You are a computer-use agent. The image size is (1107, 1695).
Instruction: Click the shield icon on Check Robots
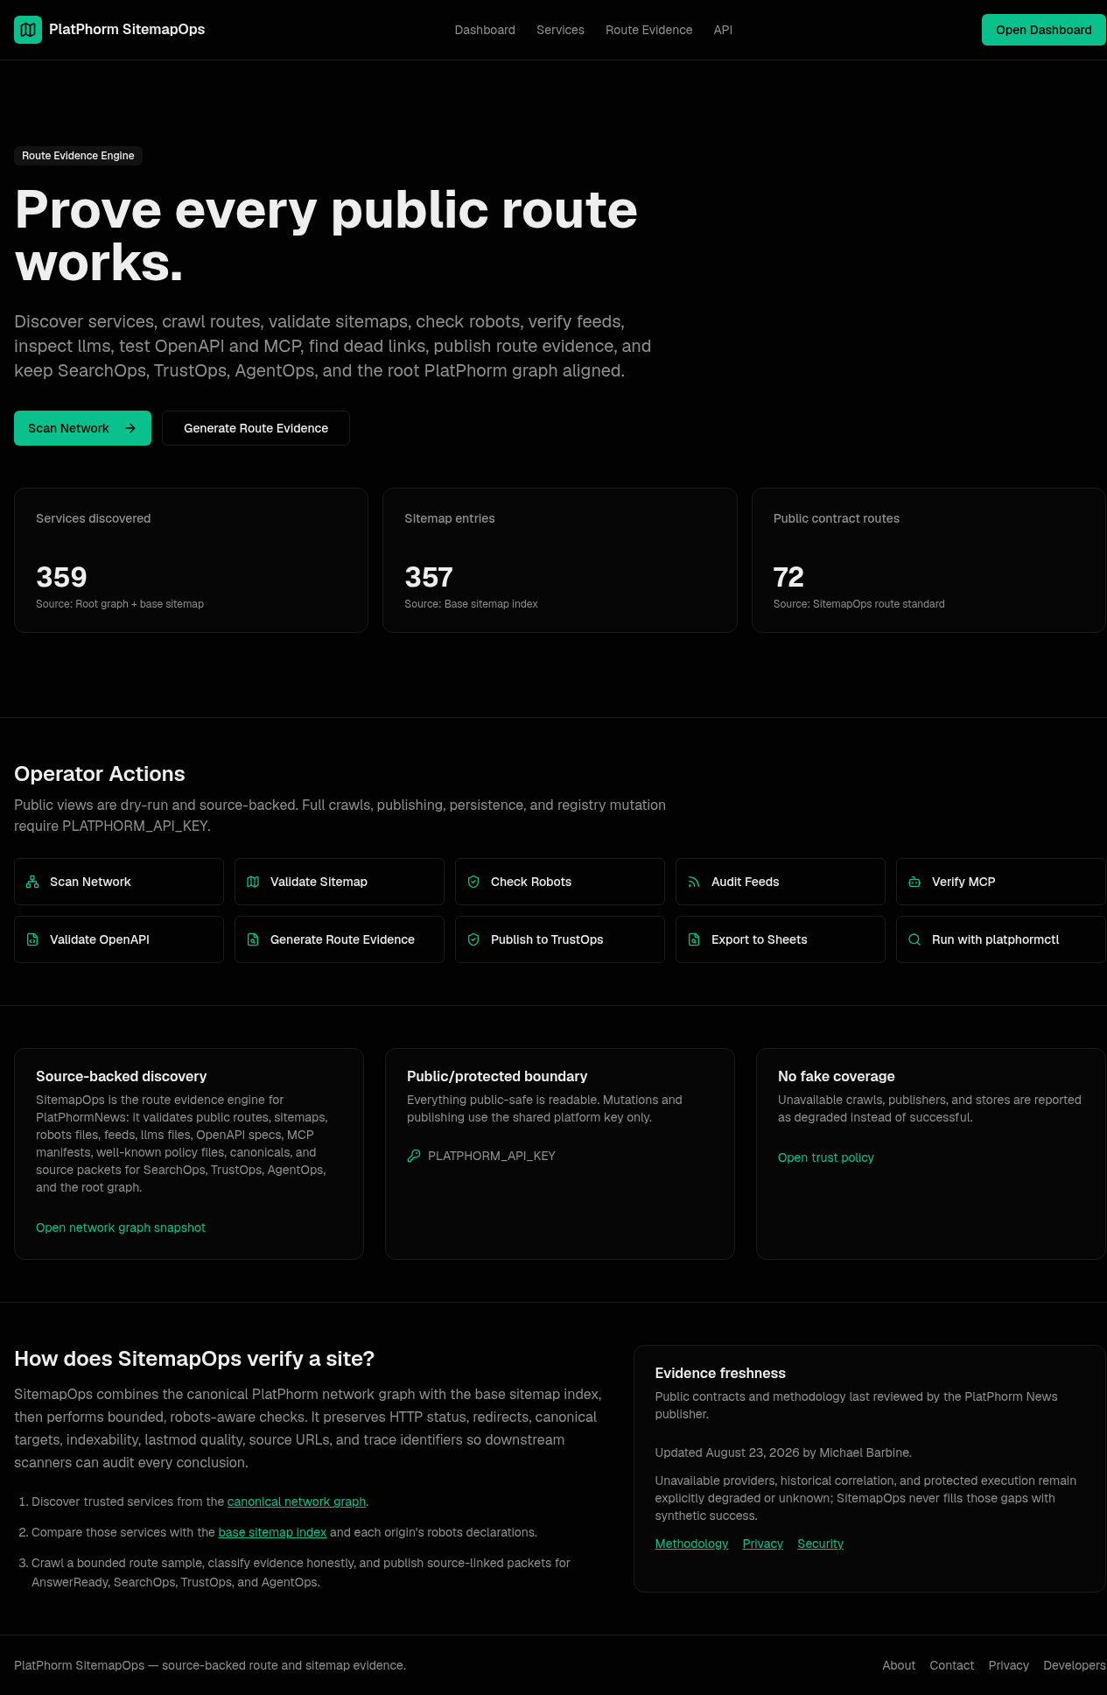473,882
